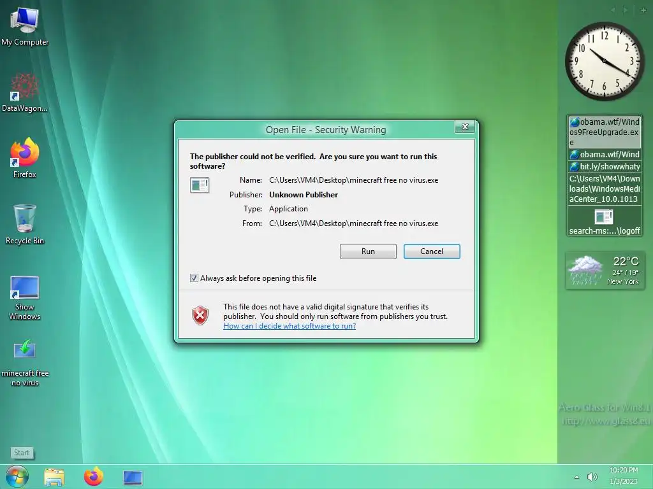This screenshot has width=653, height=489.
Task: Open the My Computer desktop icon
Action: coord(25,25)
